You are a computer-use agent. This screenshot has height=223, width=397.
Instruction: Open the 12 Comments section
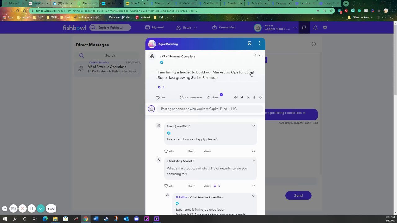coord(191,98)
